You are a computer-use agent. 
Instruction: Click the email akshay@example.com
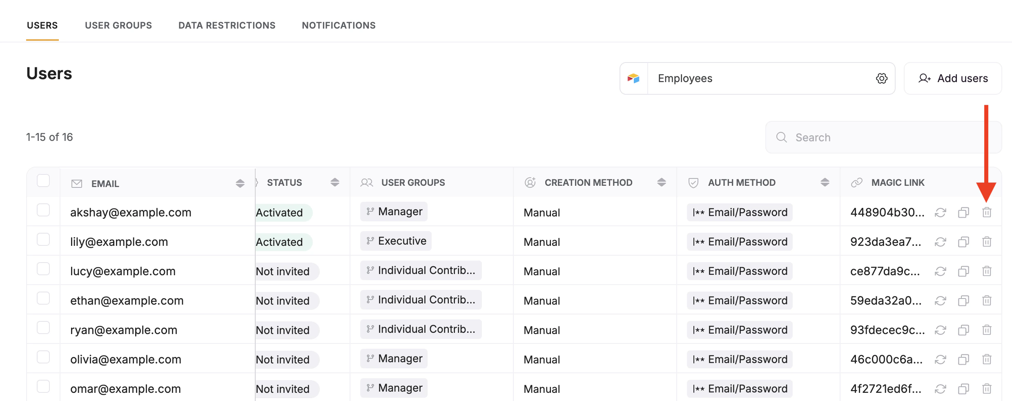pos(131,212)
